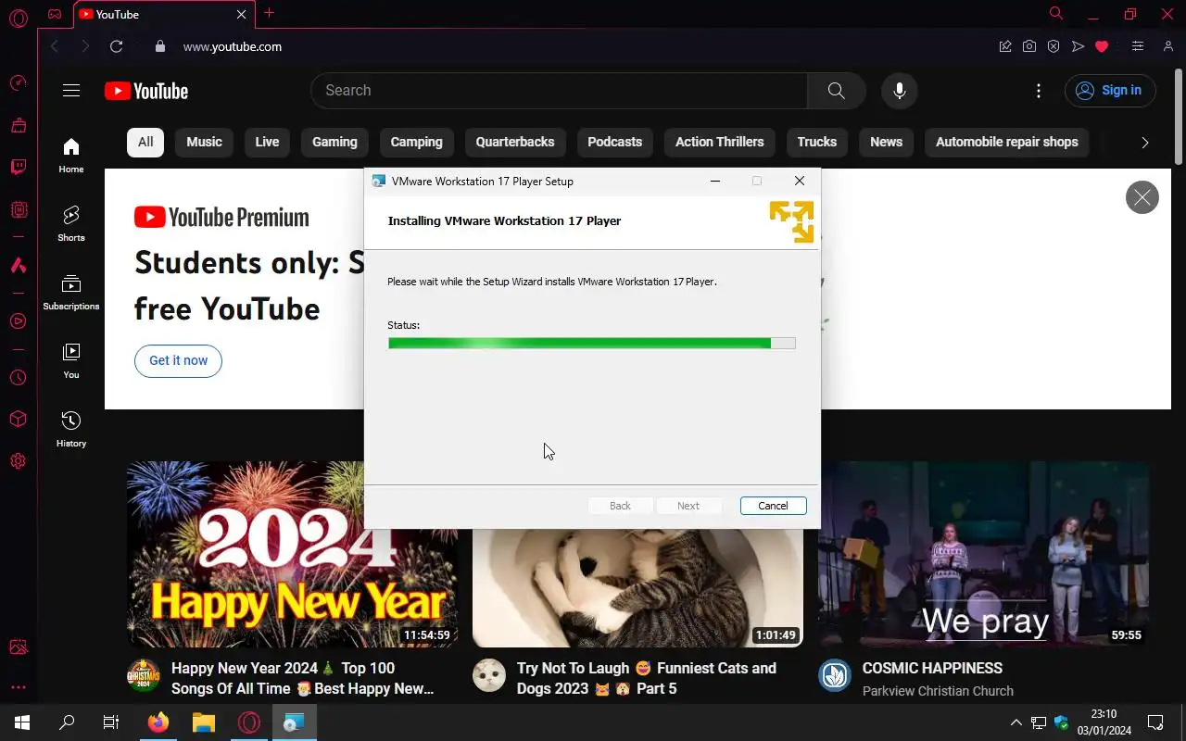Add page to bookmarks heart icon
This screenshot has height=741, width=1186.
point(1102,46)
